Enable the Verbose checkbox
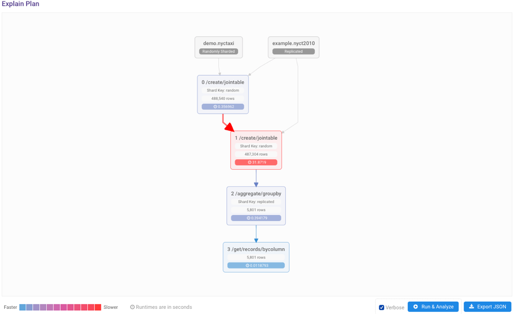 (x=380, y=307)
